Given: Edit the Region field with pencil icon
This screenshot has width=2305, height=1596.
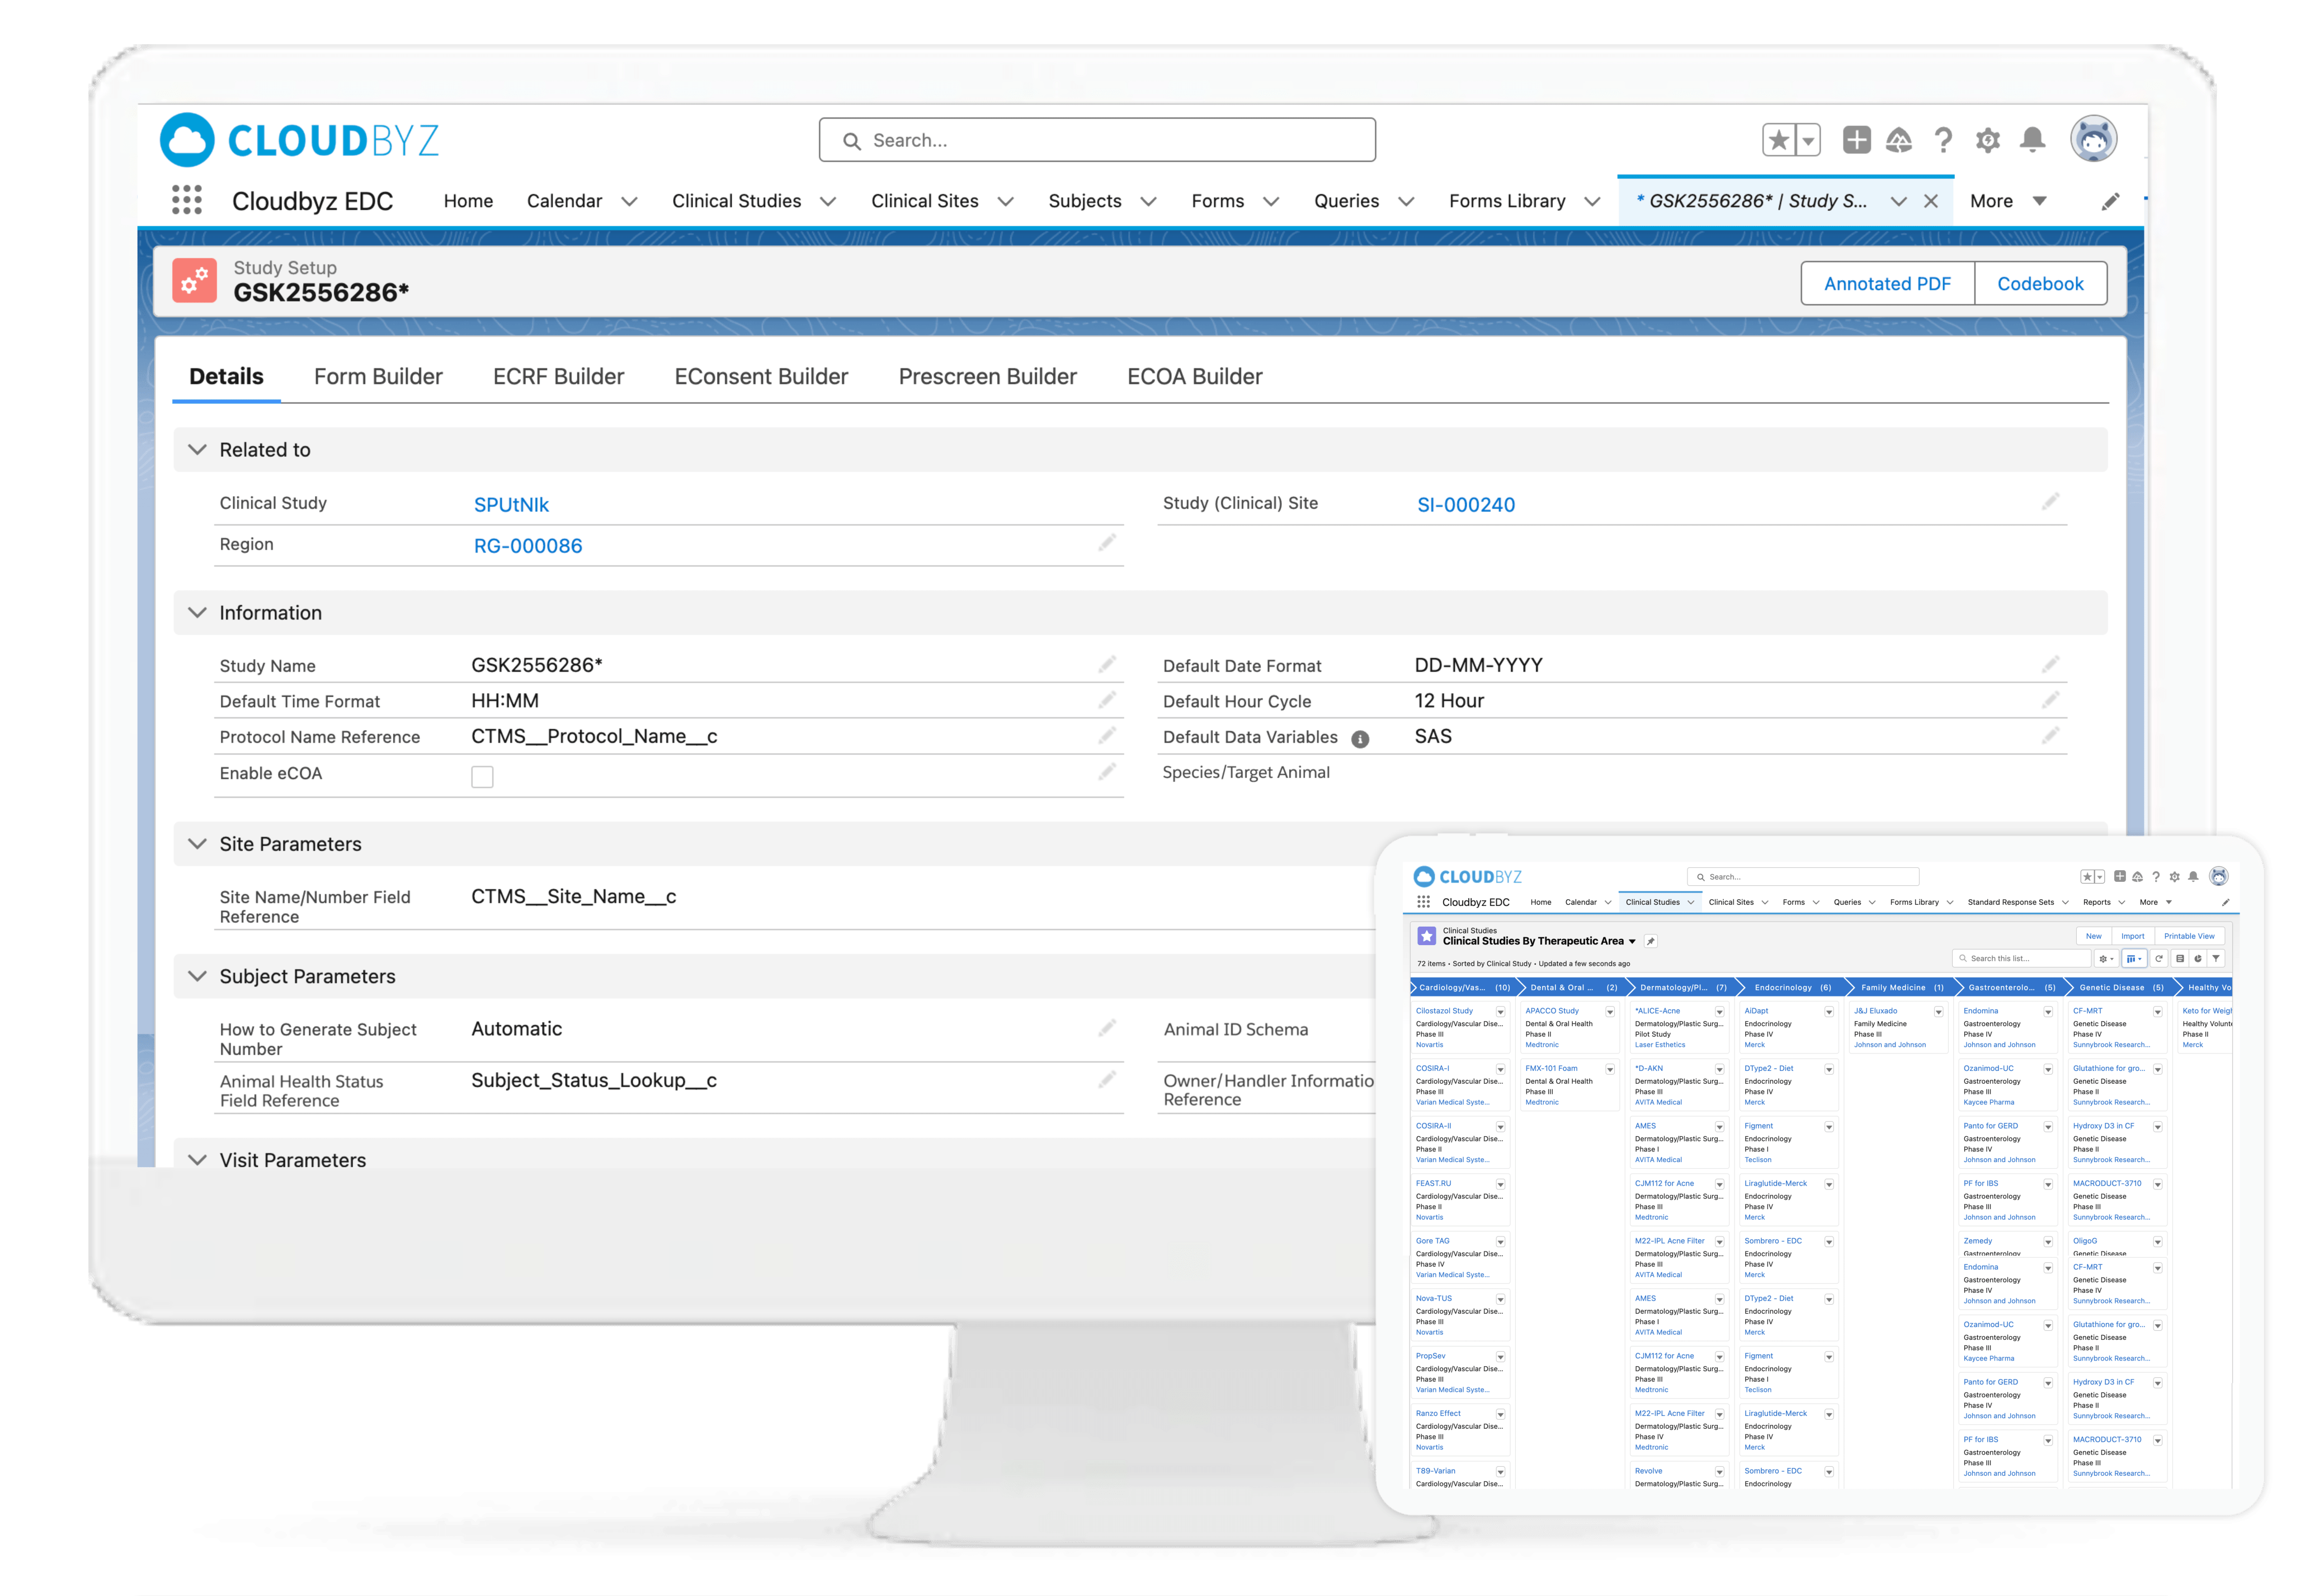Looking at the screenshot, I should (x=1107, y=543).
